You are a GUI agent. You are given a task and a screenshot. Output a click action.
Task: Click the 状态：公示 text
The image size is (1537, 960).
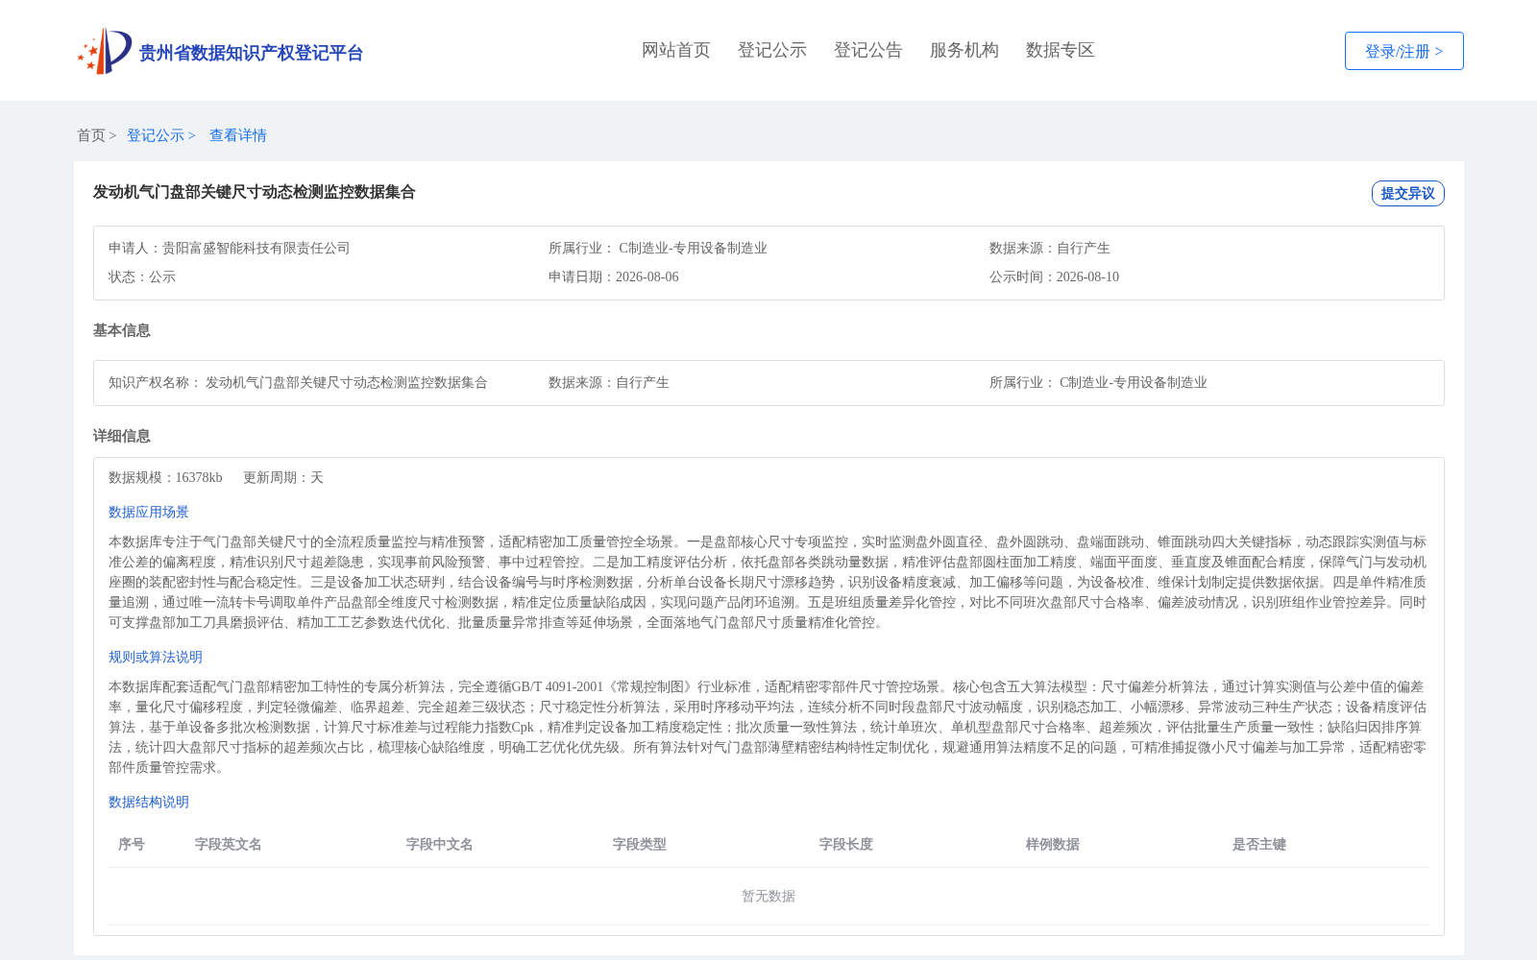142,276
